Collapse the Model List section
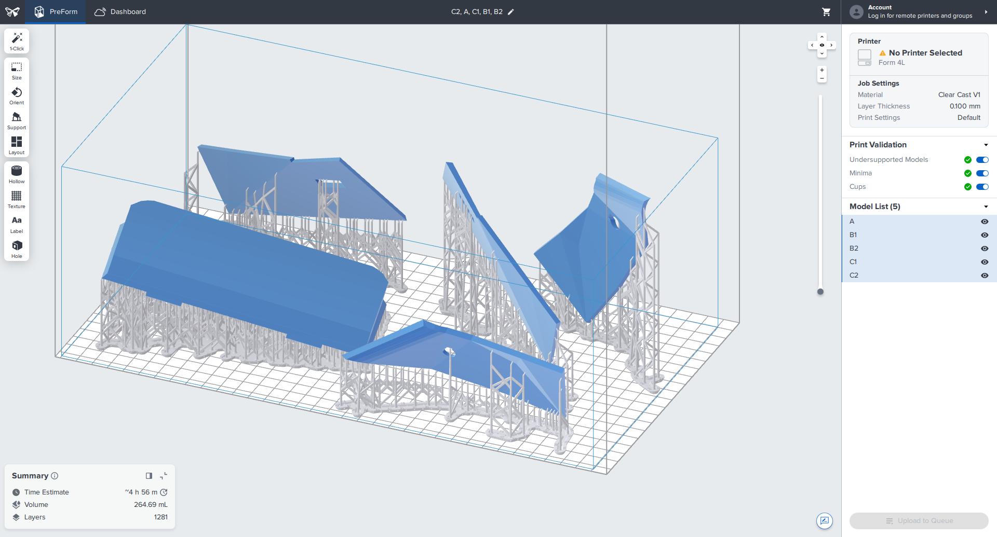 tap(986, 207)
